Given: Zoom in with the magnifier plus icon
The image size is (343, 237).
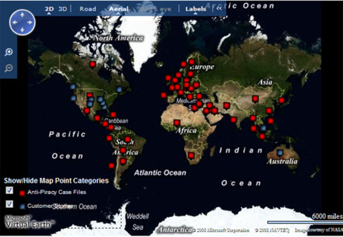Looking at the screenshot, I should click(x=9, y=52).
